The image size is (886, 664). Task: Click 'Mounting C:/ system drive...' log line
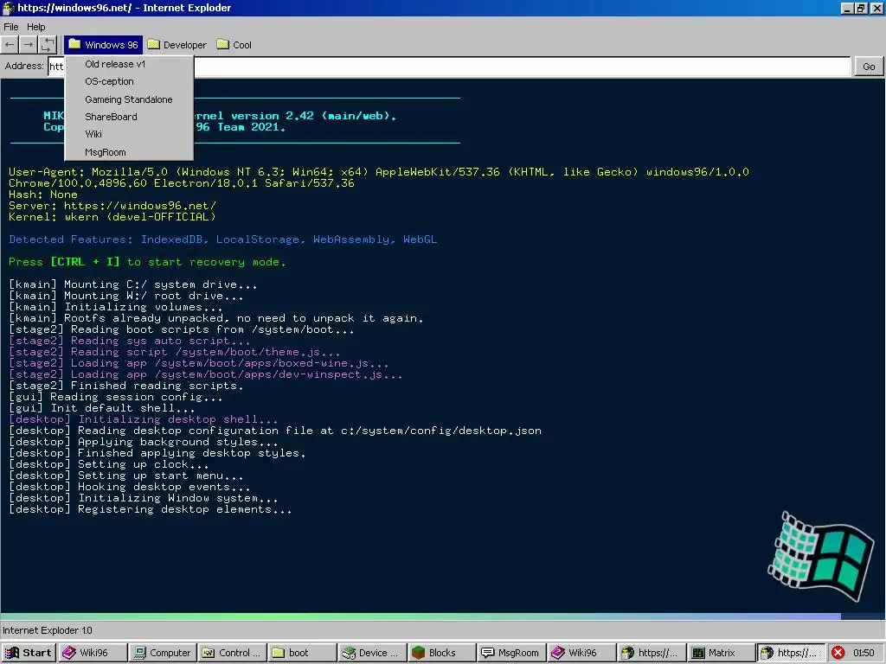(132, 284)
